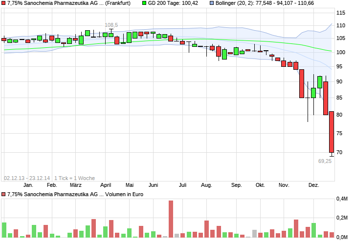Screen dimensions: 355x242
Task: Click the '85' price axis value
Action: click(339, 98)
